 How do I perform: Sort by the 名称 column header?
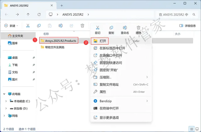pos(46,34)
